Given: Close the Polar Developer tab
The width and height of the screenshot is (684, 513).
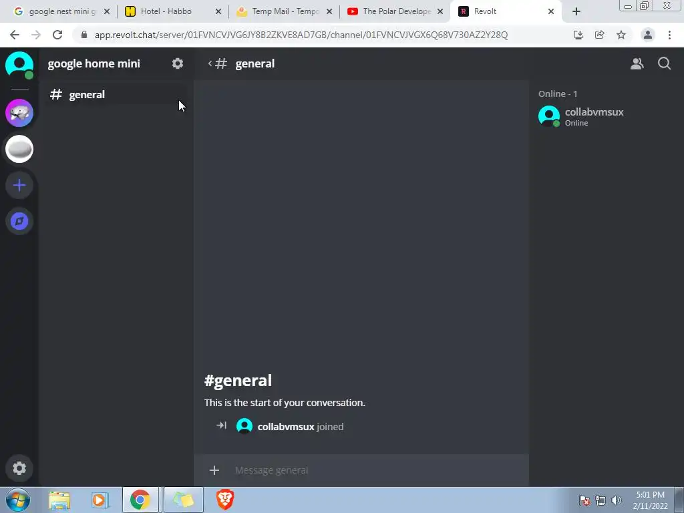Looking at the screenshot, I should point(441,11).
